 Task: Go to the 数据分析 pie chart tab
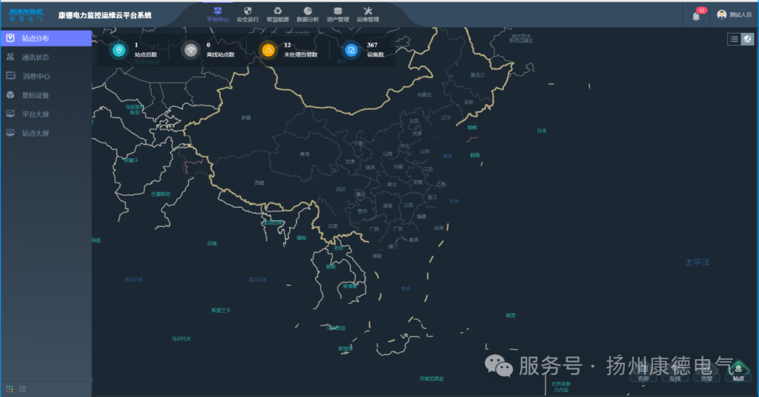tap(307, 15)
